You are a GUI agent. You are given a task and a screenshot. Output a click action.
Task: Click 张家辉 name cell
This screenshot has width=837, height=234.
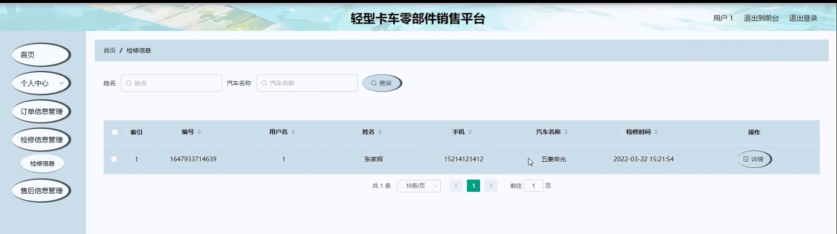pyautogui.click(x=374, y=159)
